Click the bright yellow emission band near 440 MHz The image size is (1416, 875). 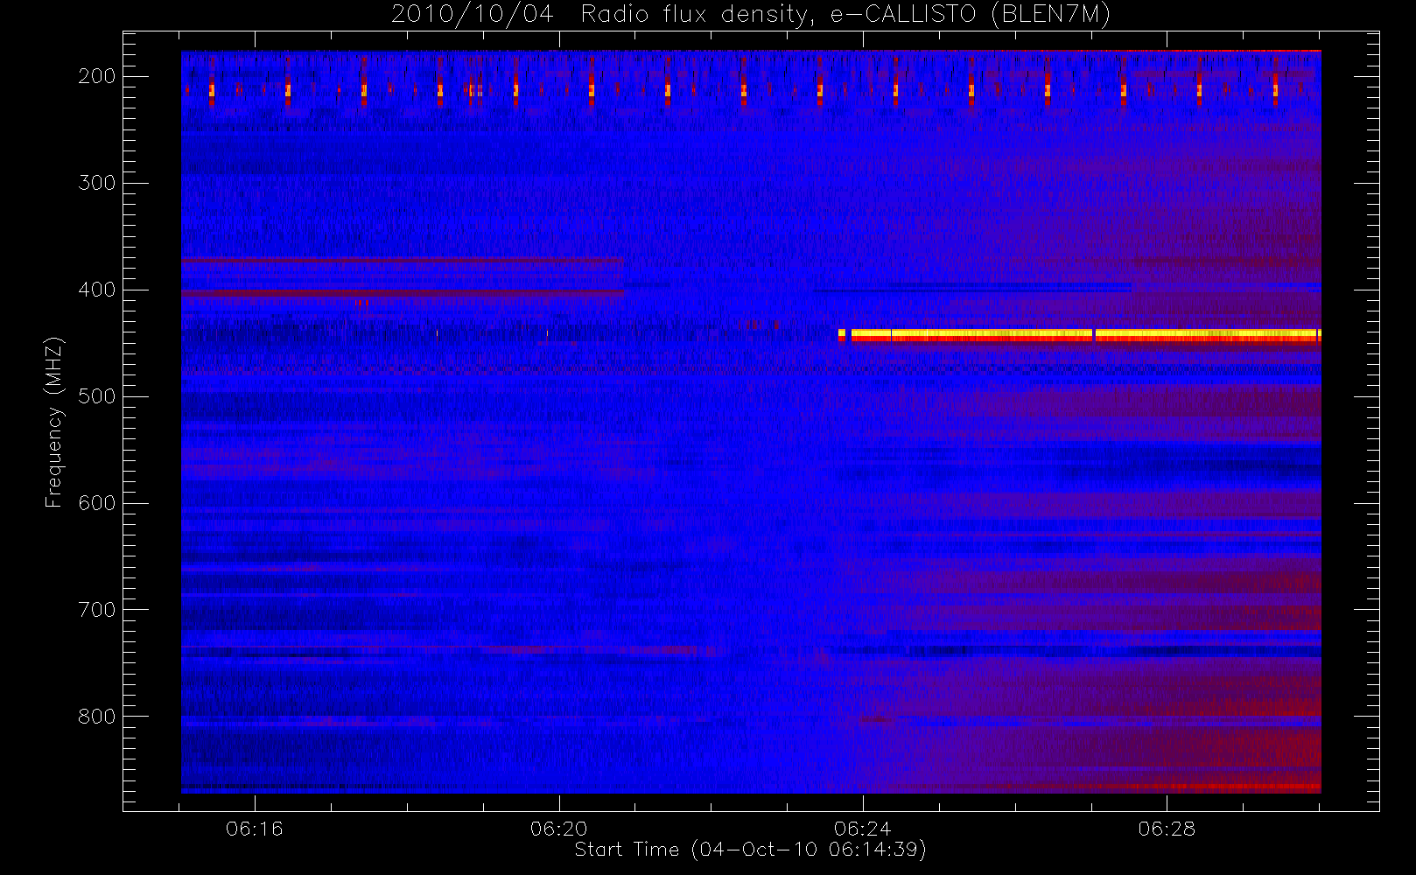1080,334
